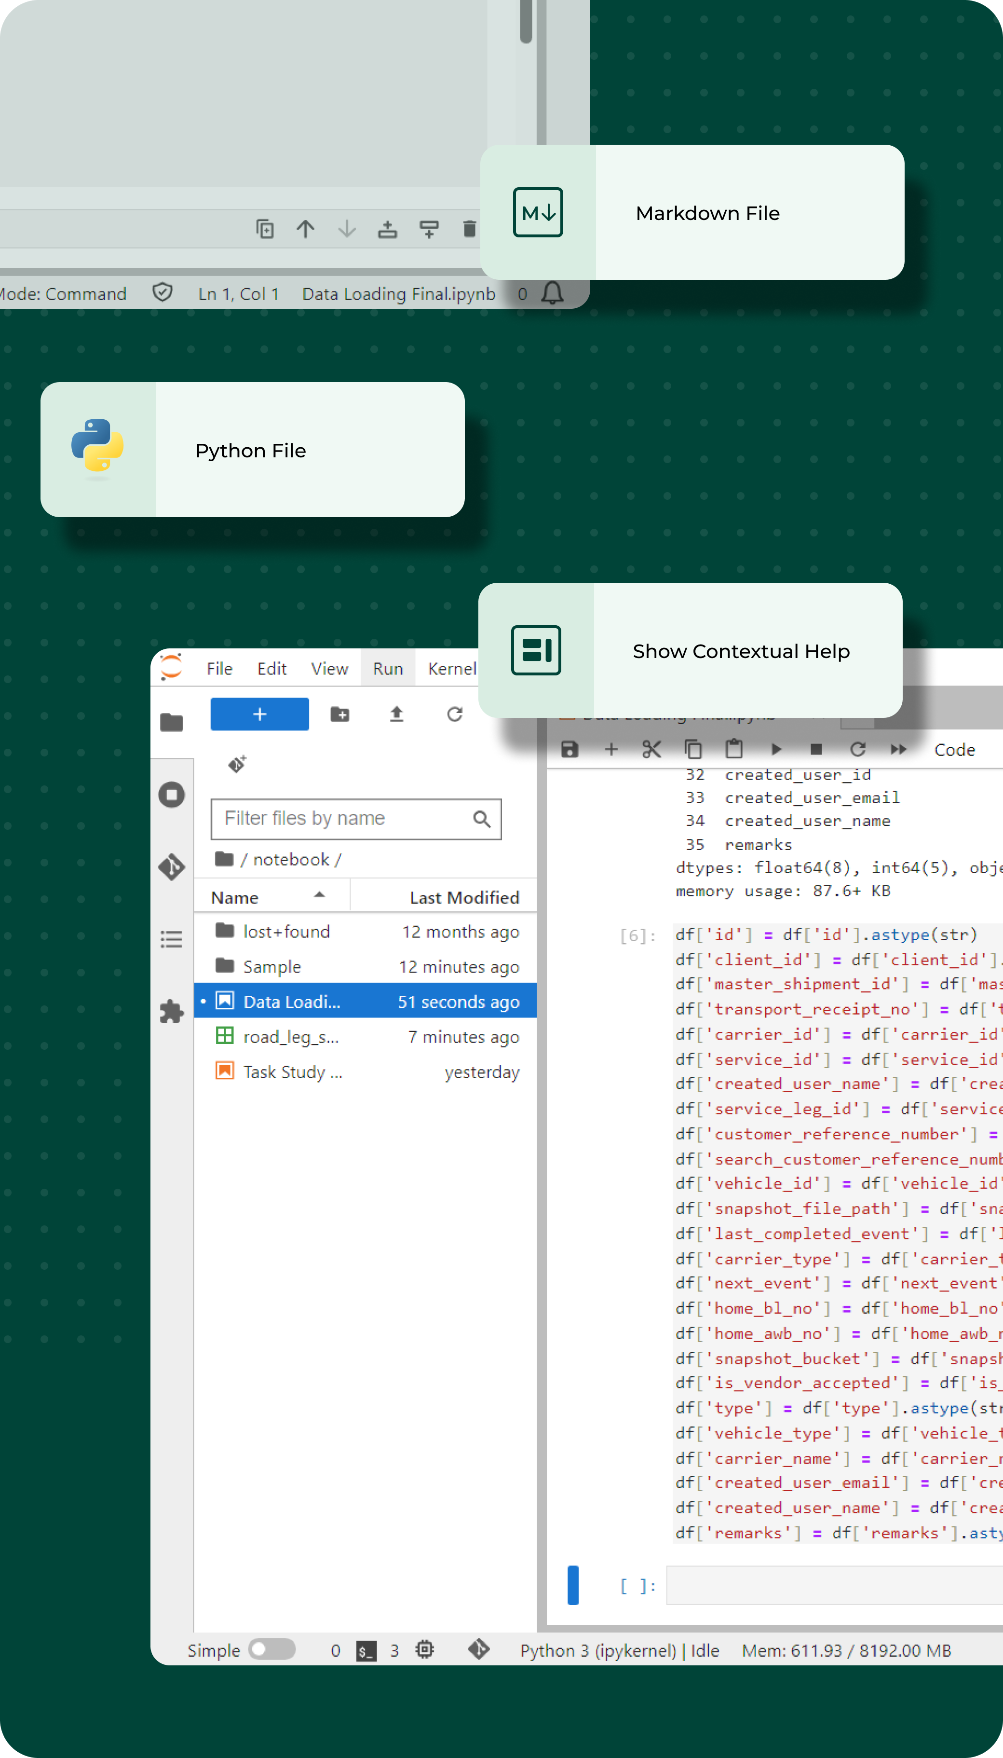Select the Sample folder
This screenshot has width=1003, height=1758.
click(366, 966)
